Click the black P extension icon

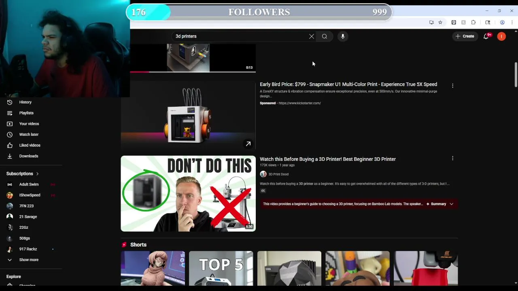pyautogui.click(x=454, y=22)
